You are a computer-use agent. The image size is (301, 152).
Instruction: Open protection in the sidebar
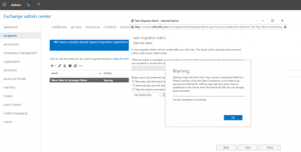(10, 70)
